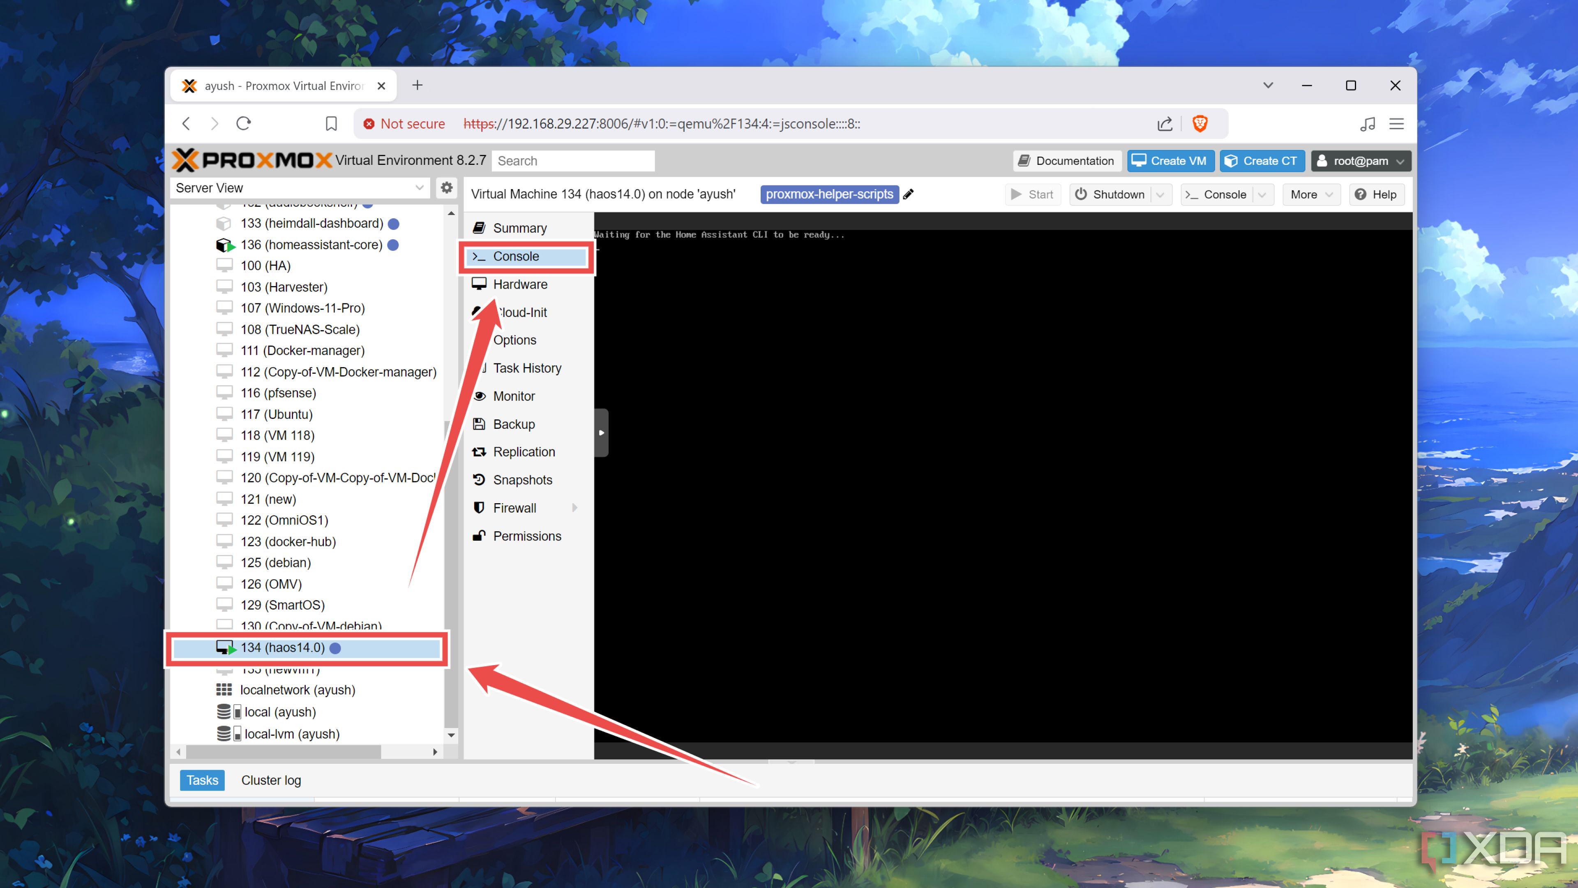
Task: Click Create CT button top-right
Action: (x=1260, y=160)
